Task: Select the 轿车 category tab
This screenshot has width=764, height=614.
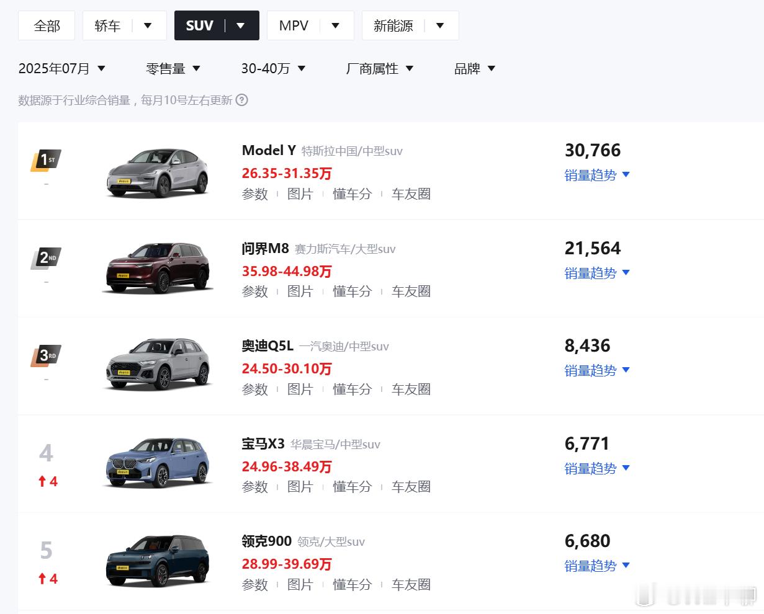Action: tap(107, 25)
